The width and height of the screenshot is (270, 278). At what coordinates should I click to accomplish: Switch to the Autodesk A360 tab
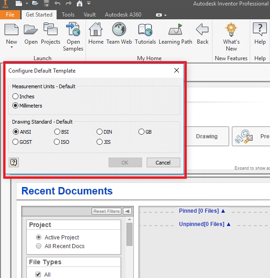[123, 15]
